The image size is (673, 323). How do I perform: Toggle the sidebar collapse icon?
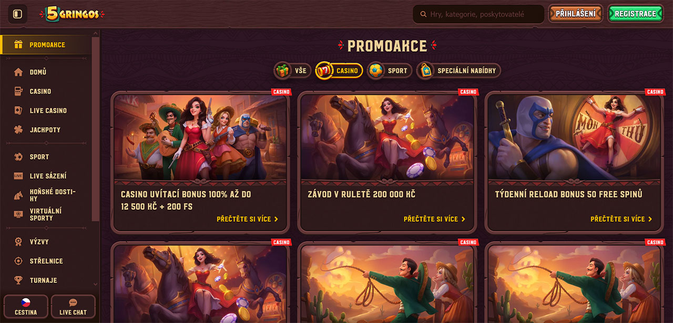point(17,14)
